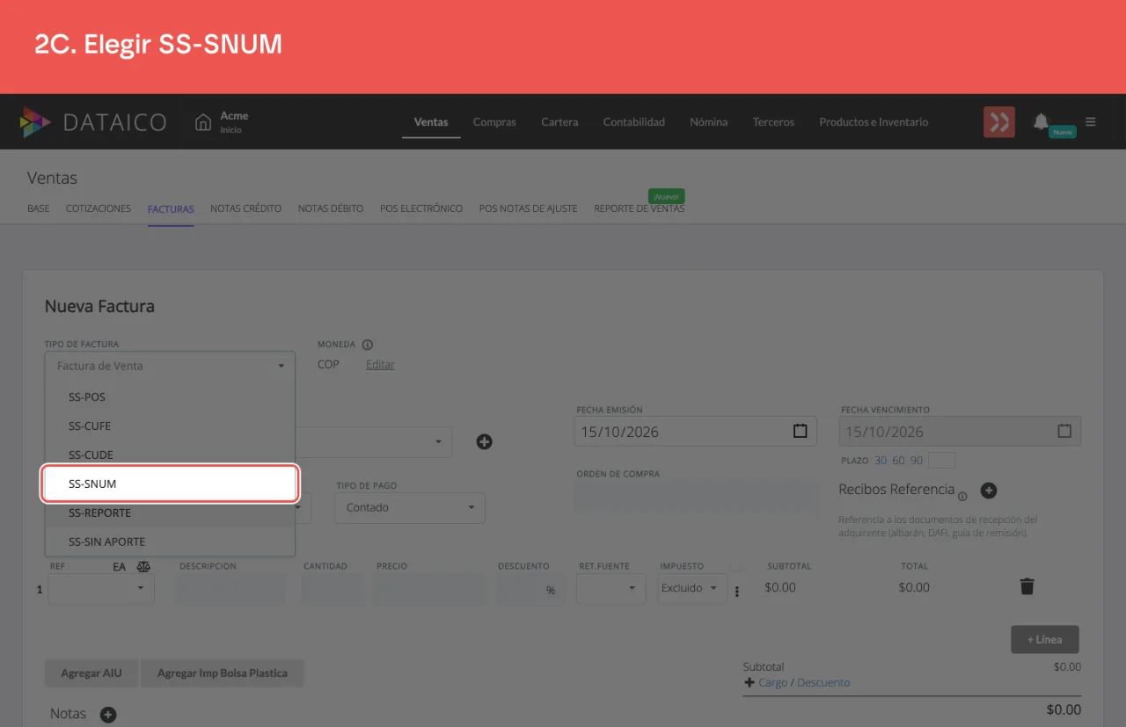Open the Fecha Vencimiento calendar icon
This screenshot has height=727, width=1126.
coord(1064,432)
